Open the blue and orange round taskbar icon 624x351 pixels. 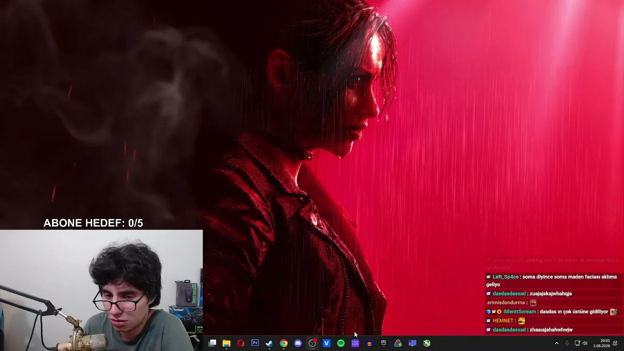370,343
